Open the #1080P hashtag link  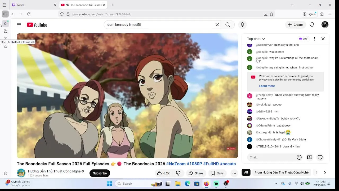click(x=194, y=164)
